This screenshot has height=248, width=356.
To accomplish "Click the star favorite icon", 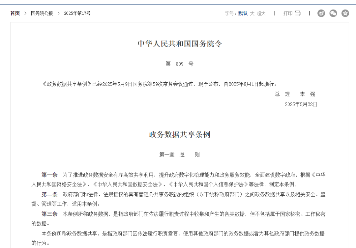I will point(345,13).
